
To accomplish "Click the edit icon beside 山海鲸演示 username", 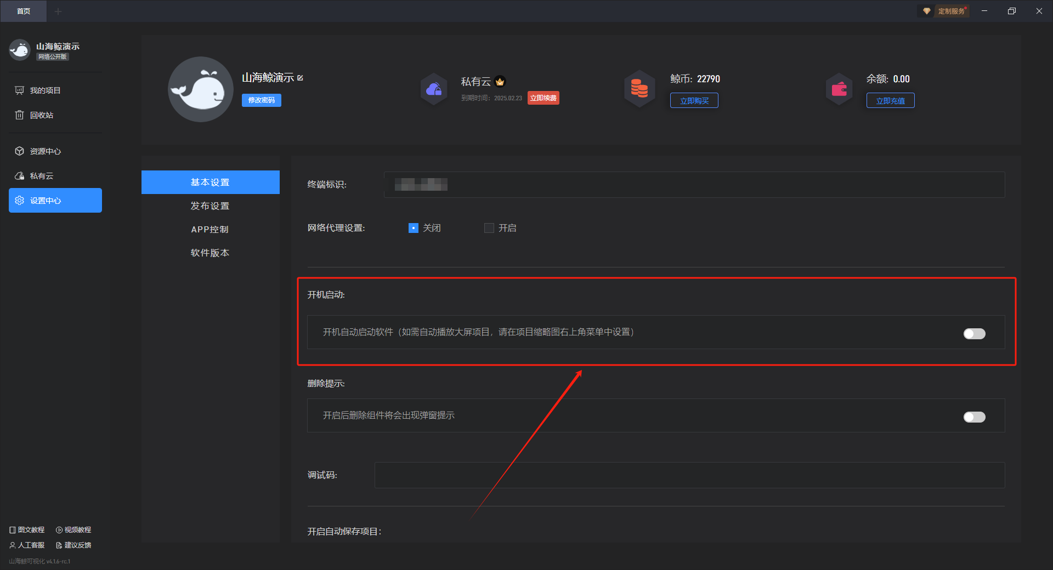I will [300, 78].
